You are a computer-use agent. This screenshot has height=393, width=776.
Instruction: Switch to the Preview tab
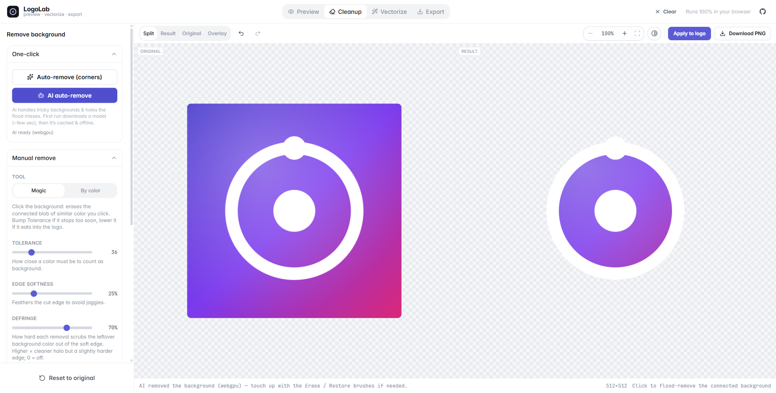click(x=304, y=12)
